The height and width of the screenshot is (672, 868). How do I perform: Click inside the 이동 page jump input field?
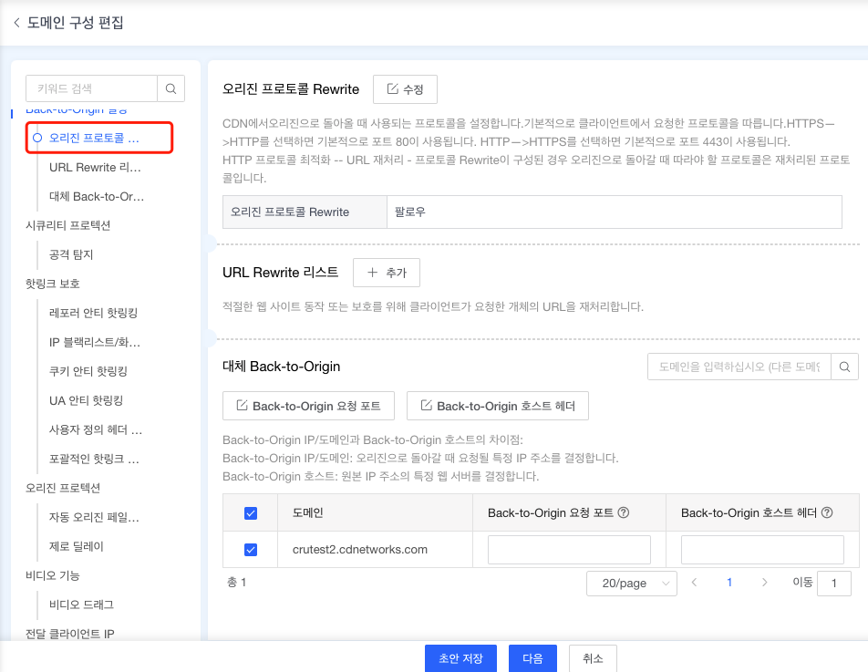click(x=835, y=582)
